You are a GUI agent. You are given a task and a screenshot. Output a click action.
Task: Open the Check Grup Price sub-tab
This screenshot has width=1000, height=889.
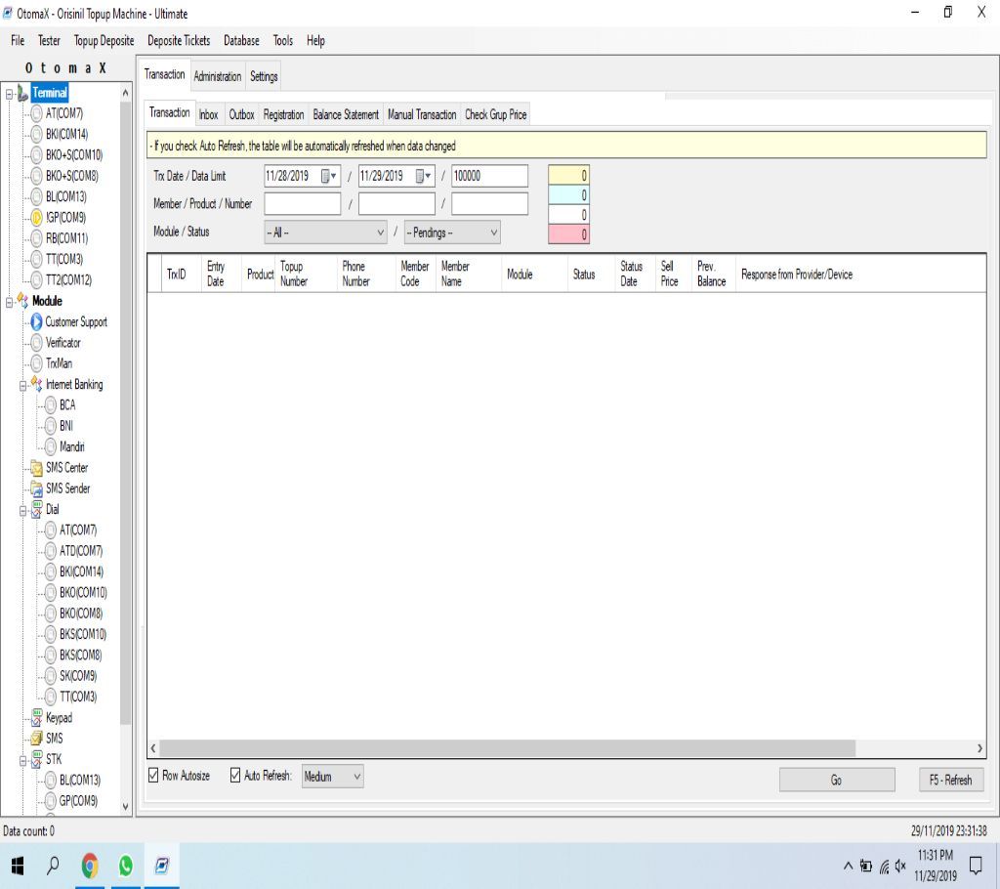[495, 115]
